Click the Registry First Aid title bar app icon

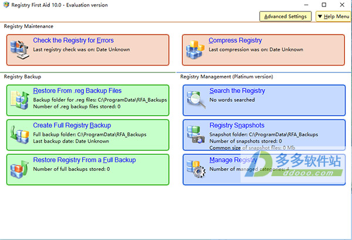point(6,5)
